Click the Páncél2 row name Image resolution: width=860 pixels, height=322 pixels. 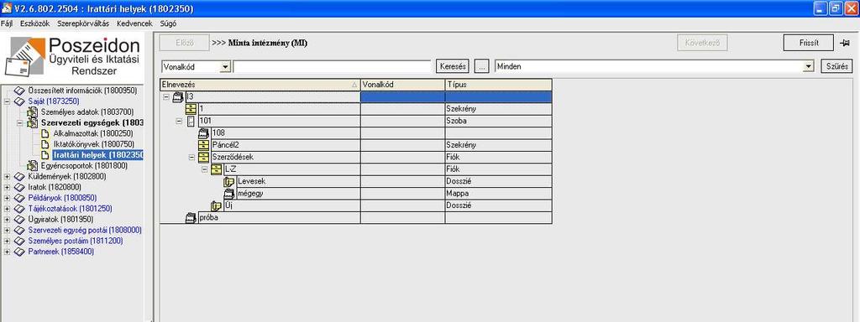coord(225,145)
